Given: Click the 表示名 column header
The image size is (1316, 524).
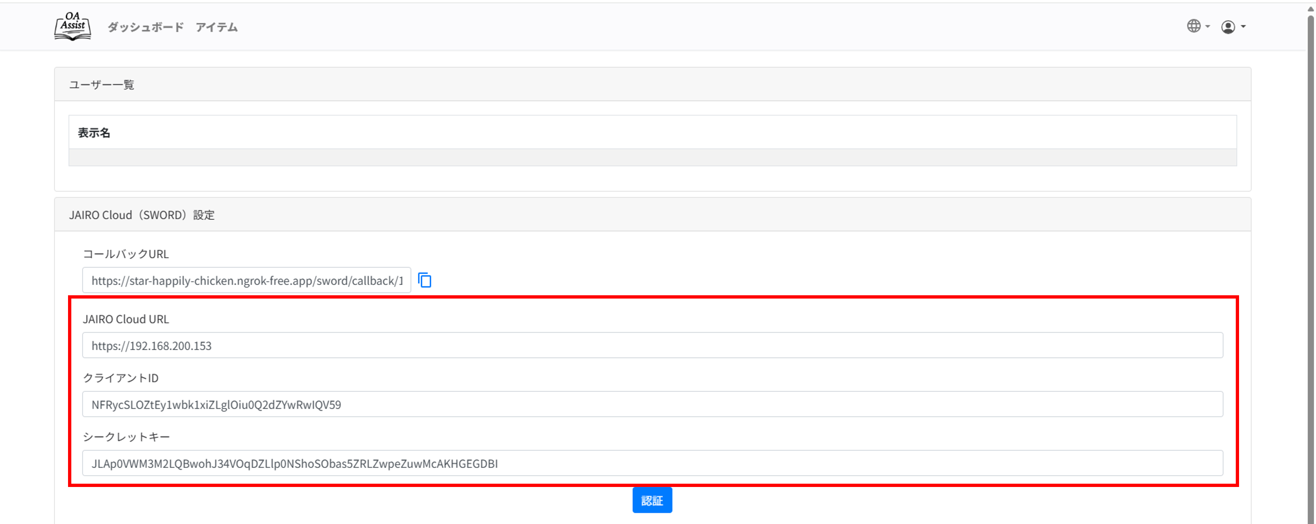Looking at the screenshot, I should [94, 133].
